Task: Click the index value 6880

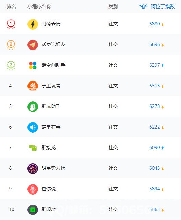Action: 155,24
